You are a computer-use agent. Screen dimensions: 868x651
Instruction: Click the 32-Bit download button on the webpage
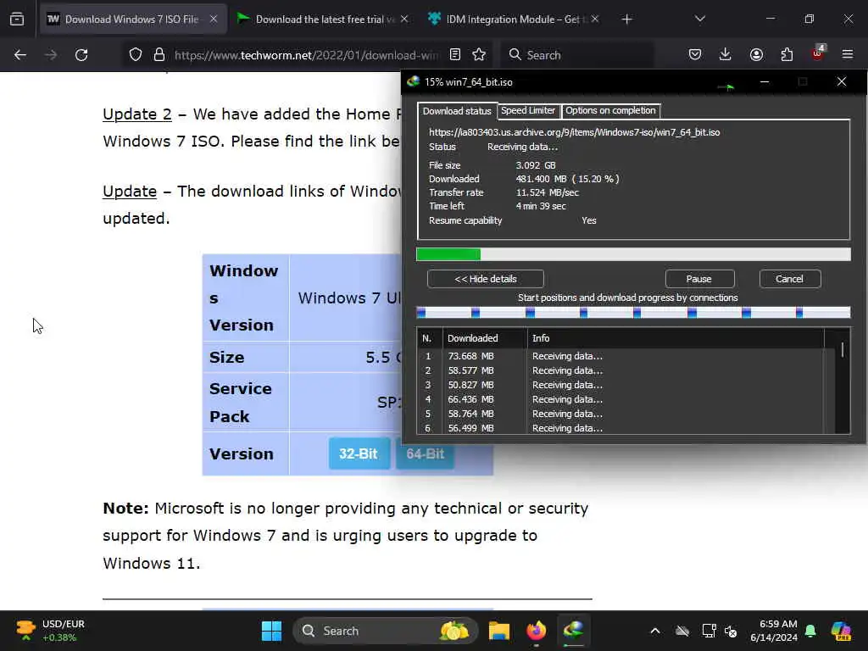point(359,454)
